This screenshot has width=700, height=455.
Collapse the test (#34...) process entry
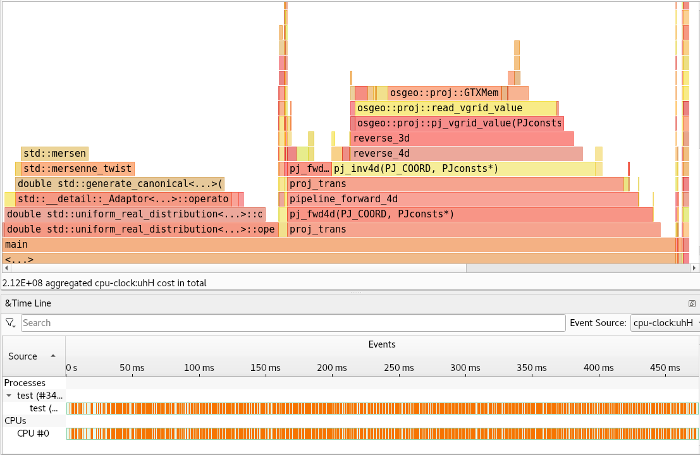[8, 395]
